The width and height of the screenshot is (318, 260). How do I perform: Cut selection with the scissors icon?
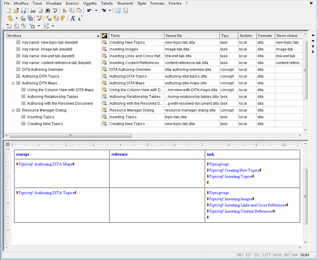(x=64, y=10)
